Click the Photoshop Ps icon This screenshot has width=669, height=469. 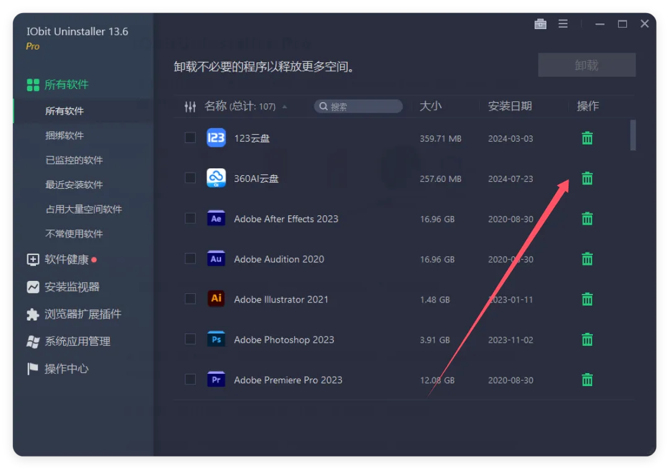[x=216, y=339]
